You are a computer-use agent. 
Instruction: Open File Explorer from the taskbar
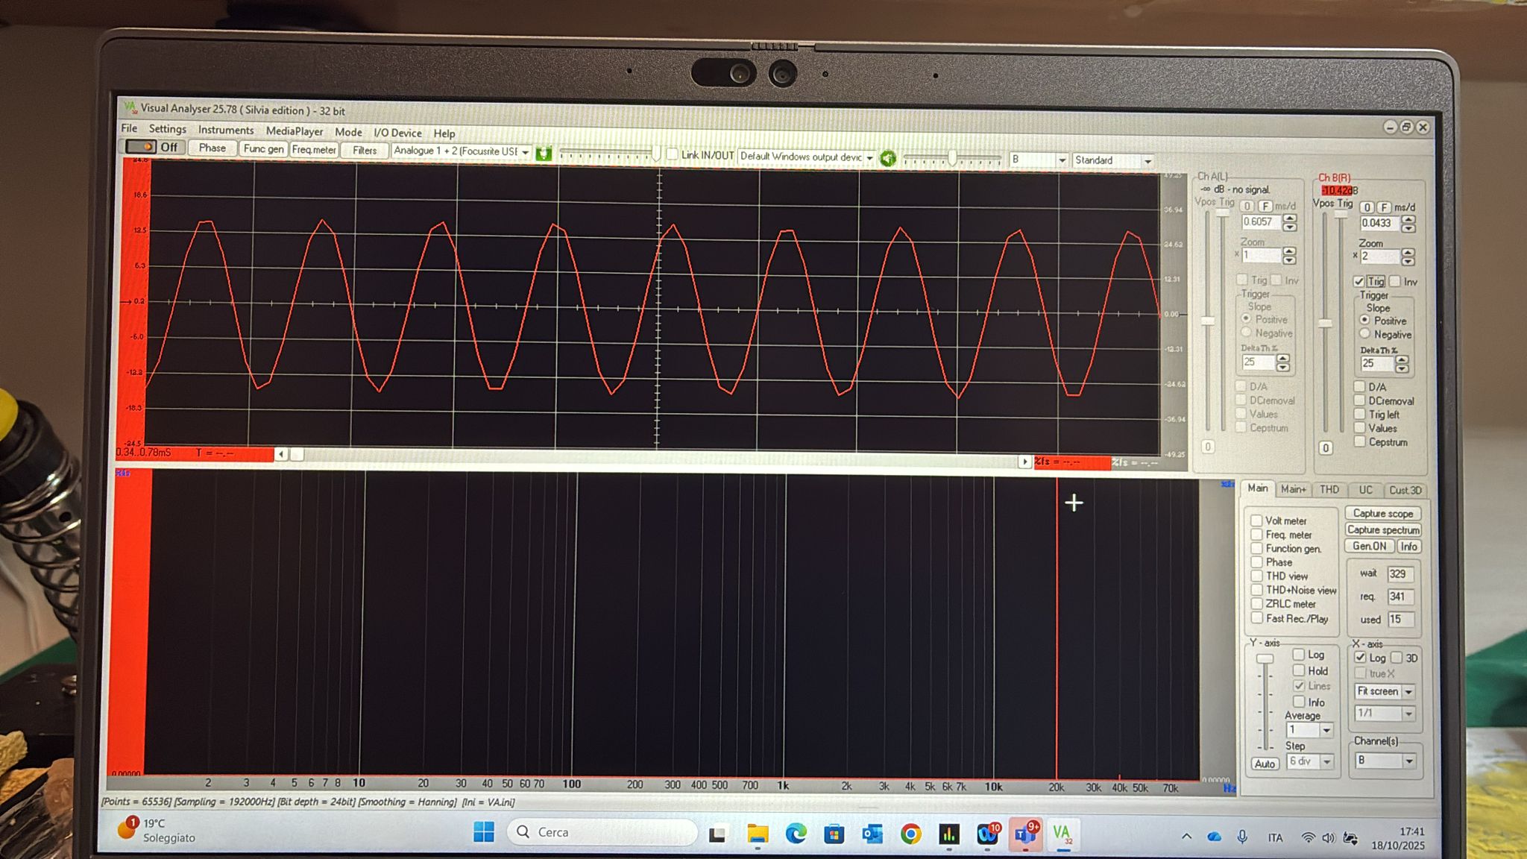pos(758,834)
